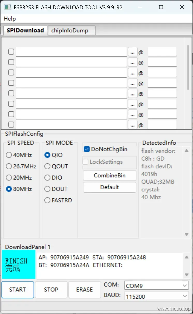193x314 pixels.
Task: Click the AP MAC address 90706915A249
Action: click(70, 257)
